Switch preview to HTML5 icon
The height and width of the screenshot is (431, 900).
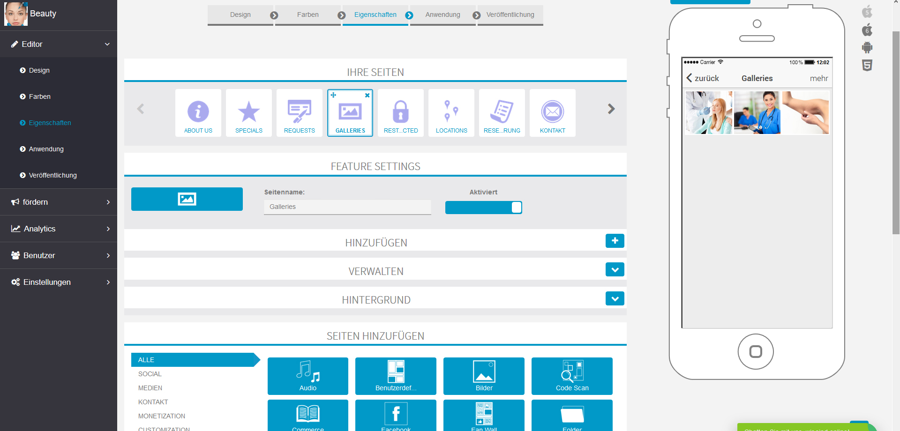click(x=867, y=65)
